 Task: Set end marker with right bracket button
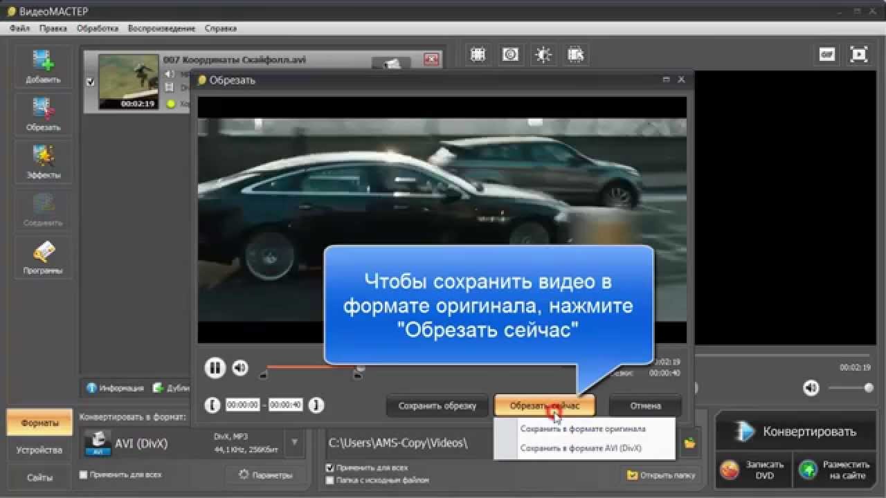[x=316, y=405]
